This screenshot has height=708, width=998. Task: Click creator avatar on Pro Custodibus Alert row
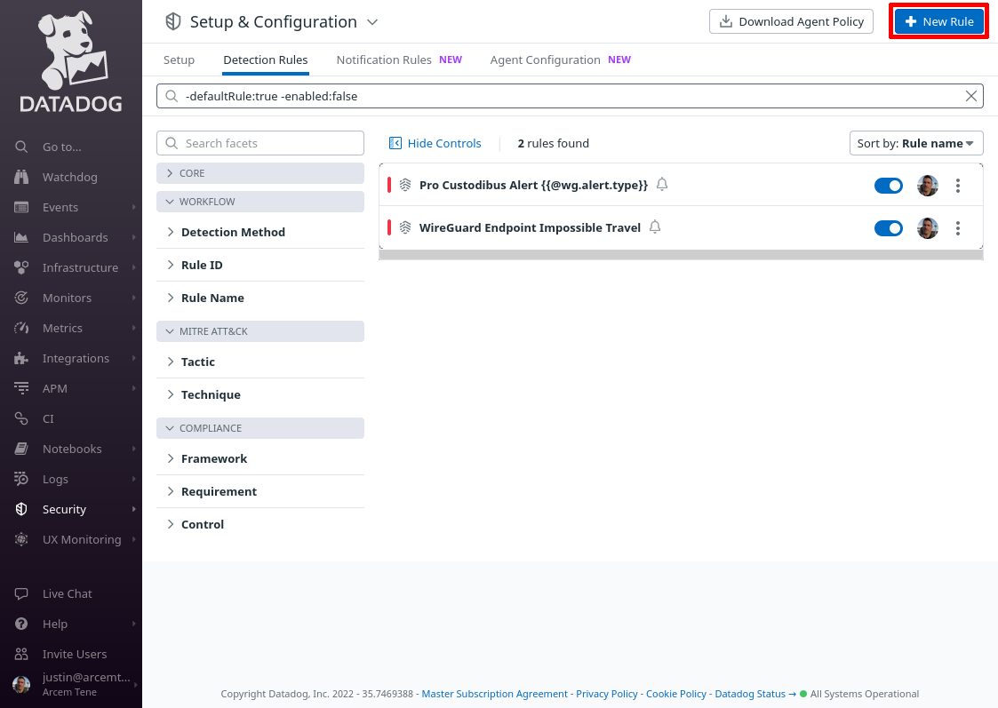[928, 186]
